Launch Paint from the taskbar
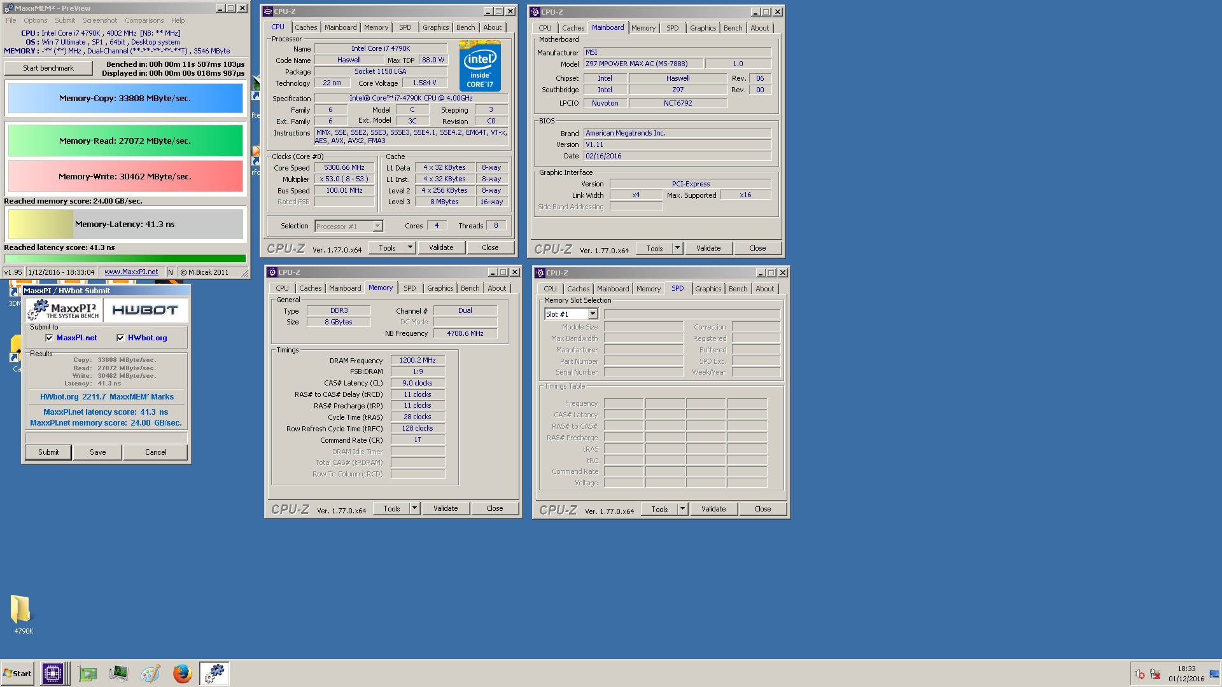Screen dimensions: 1222x687 (150, 673)
